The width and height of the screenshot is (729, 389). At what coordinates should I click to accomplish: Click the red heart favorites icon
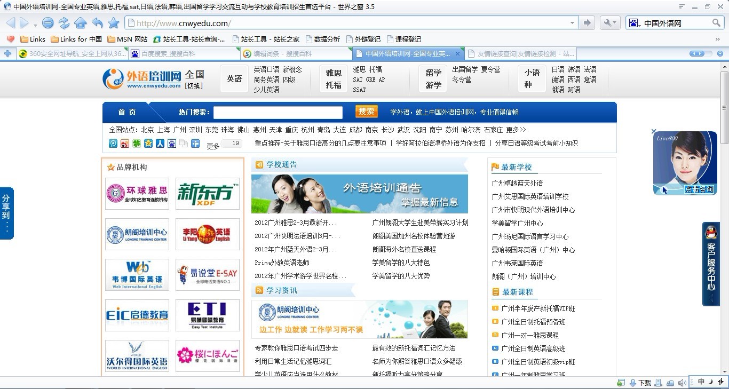point(10,39)
